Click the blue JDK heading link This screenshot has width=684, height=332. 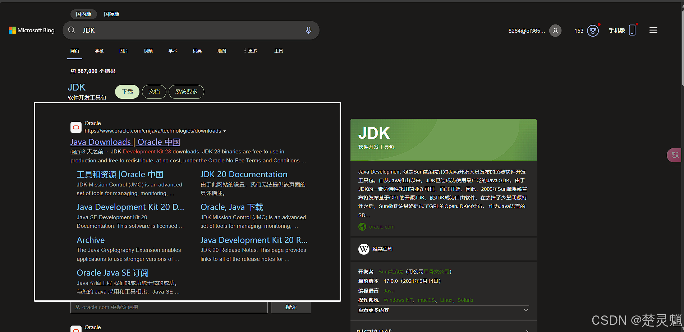77,87
